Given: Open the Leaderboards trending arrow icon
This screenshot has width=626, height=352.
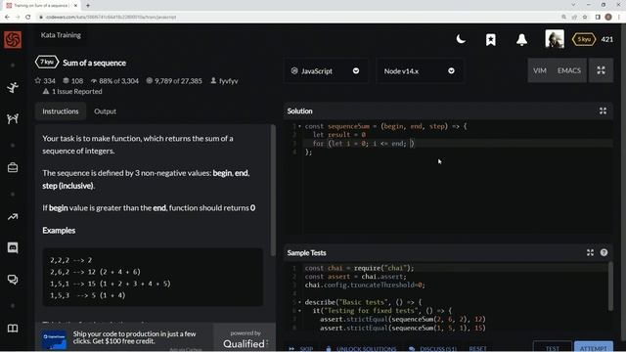Looking at the screenshot, I should click(x=13, y=217).
